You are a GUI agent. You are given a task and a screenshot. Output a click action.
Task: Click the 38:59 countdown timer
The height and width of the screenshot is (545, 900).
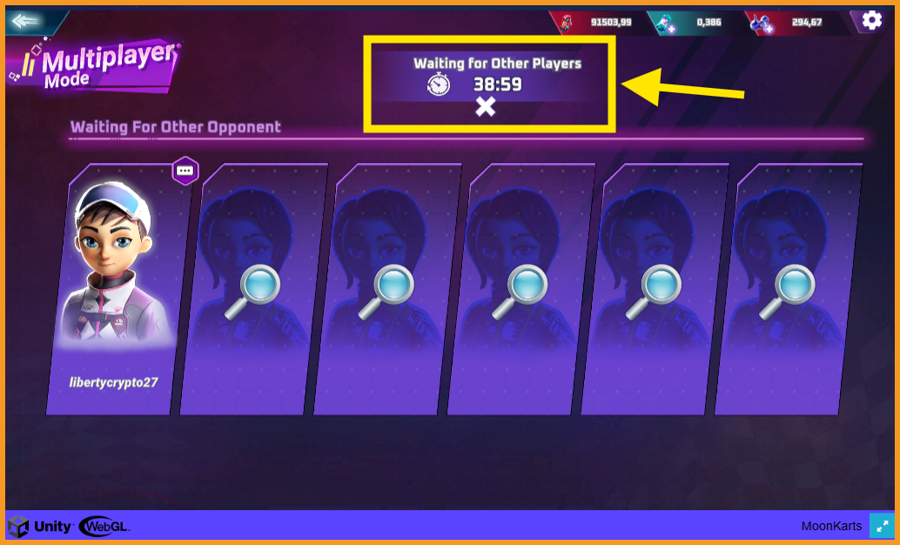point(498,84)
